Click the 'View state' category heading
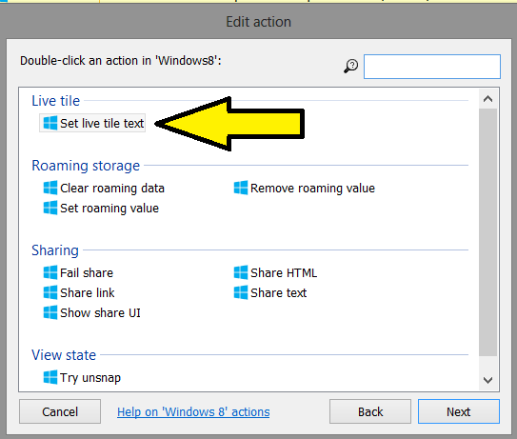The height and width of the screenshot is (439, 517). (x=64, y=355)
